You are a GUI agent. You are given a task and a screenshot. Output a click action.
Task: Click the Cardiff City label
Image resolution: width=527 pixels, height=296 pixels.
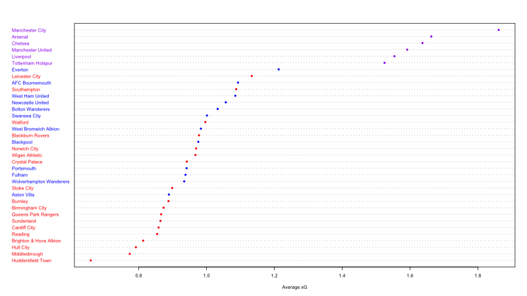(24, 228)
